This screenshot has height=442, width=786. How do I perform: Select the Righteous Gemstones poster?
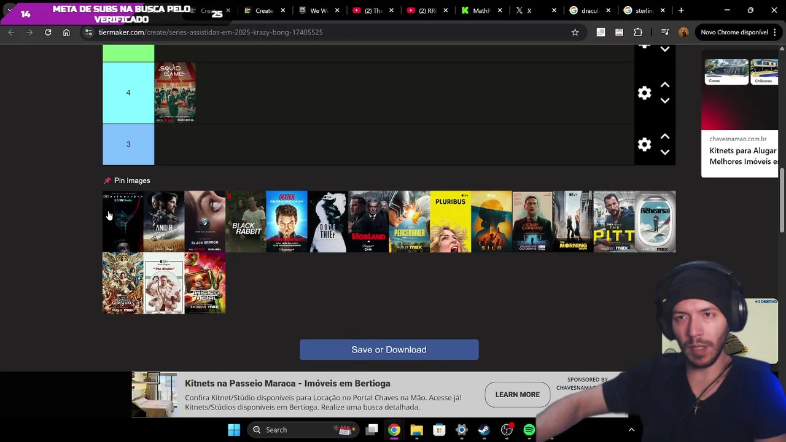coord(123,283)
